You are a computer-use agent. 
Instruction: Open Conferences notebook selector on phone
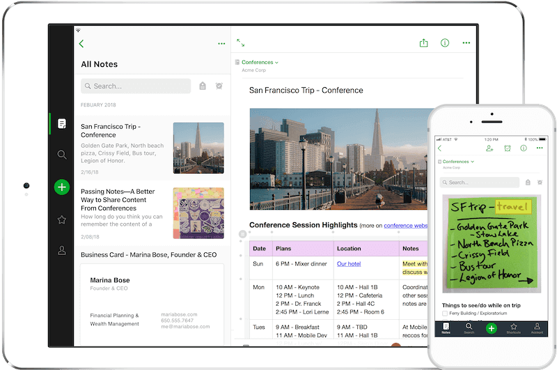[457, 162]
